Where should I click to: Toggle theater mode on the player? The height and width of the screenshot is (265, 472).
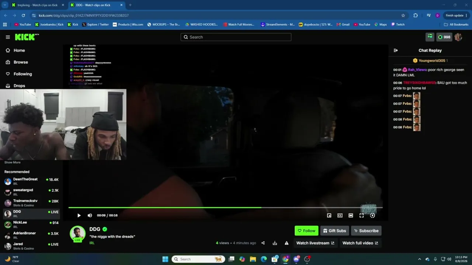pos(351,215)
